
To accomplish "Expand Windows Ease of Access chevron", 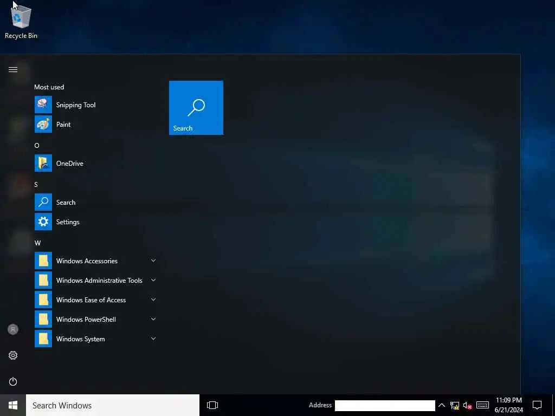I will point(153,300).
